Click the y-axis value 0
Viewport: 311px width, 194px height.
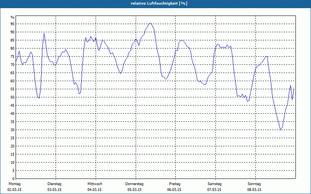point(14,179)
